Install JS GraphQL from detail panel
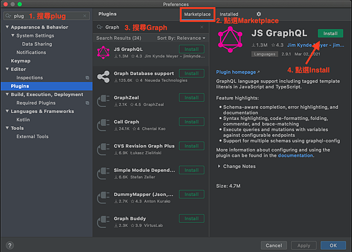Image resolution: width=352 pixels, height=252 pixels. (x=330, y=33)
